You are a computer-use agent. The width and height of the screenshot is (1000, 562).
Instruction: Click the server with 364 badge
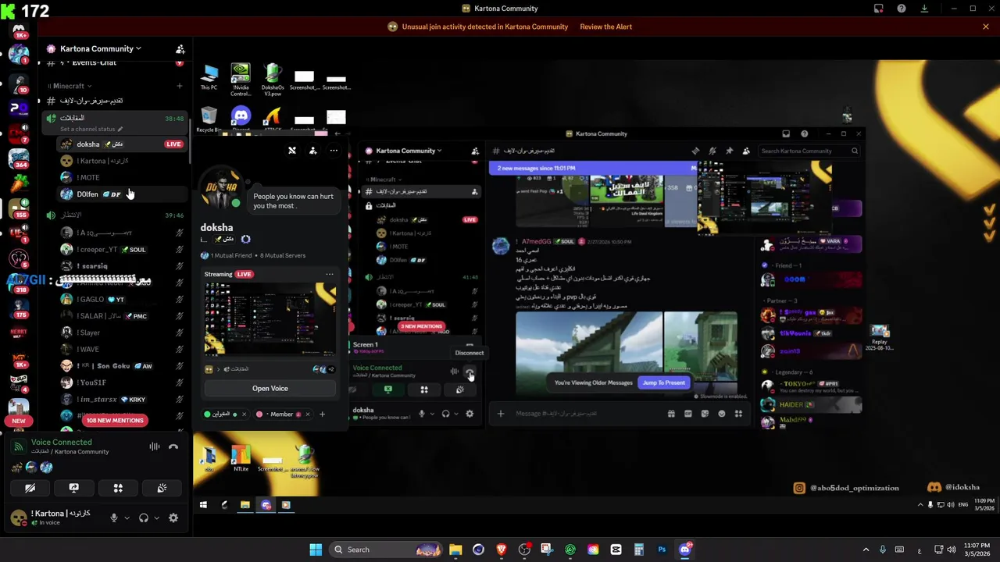(19, 158)
